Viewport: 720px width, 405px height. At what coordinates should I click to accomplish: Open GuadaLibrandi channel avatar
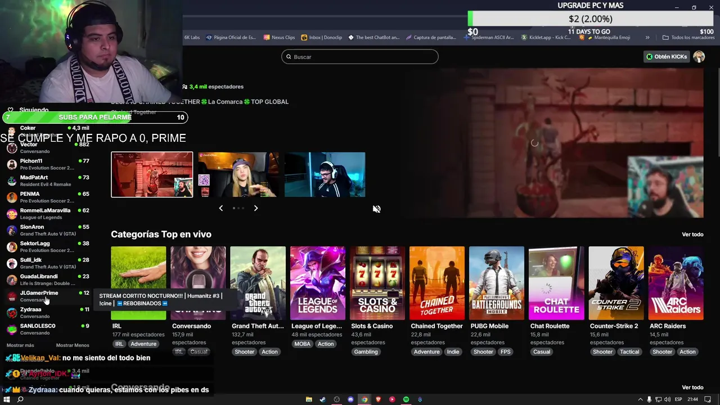click(12, 280)
